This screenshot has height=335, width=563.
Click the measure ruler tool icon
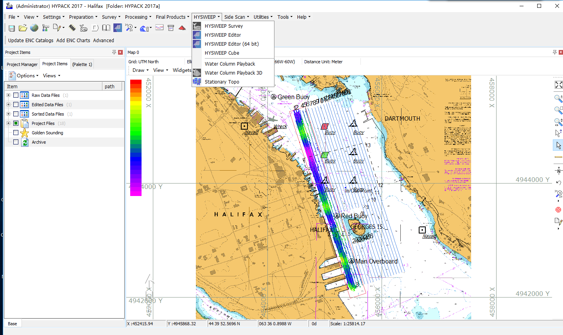[559, 157]
